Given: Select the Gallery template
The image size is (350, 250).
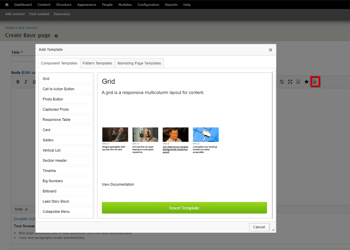Looking at the screenshot, I should [x=67, y=140].
